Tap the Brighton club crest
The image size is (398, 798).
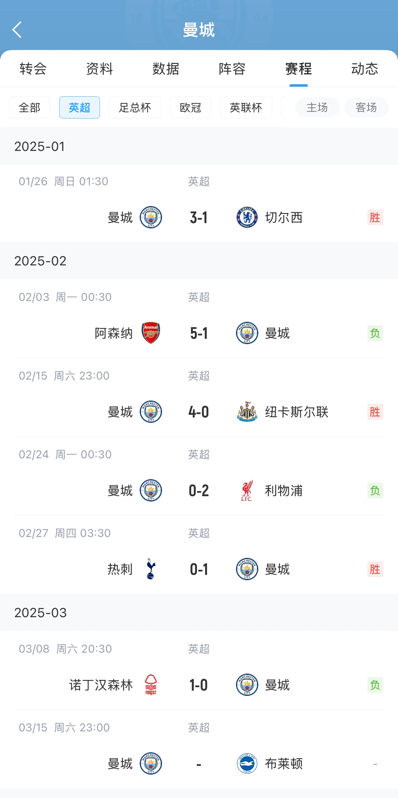(x=247, y=764)
